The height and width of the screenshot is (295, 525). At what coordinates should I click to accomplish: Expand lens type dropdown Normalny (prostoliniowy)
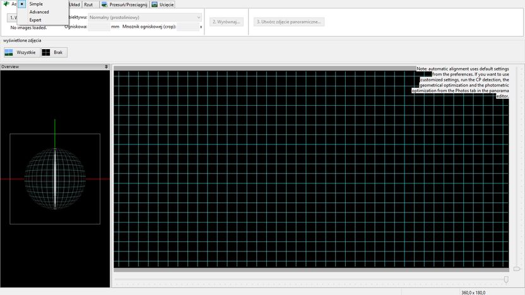[145, 18]
